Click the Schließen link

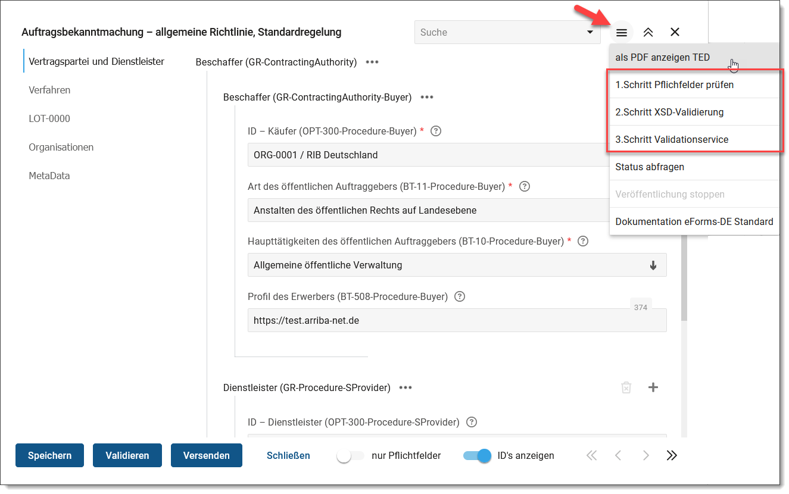(288, 455)
